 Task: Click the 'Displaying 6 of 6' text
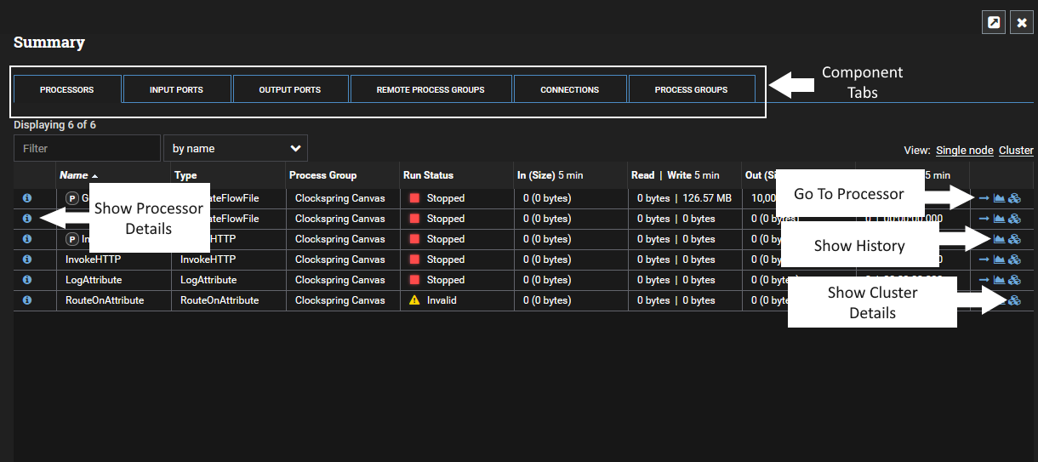[x=54, y=125]
